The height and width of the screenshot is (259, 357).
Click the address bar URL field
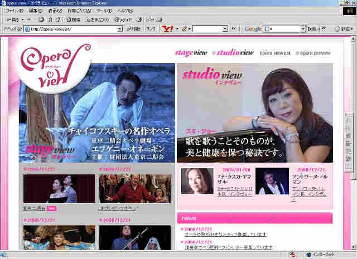point(73,29)
